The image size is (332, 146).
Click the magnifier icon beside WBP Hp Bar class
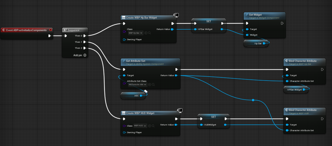pos(149,33)
